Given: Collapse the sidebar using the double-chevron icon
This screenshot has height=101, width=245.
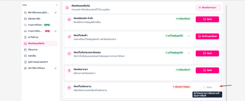Looking at the screenshot, I should tap(57, 5).
